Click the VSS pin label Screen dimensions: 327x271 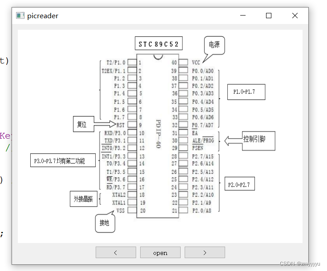point(120,211)
